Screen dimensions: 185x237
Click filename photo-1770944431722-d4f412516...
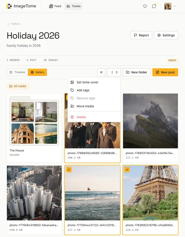tap(92, 225)
